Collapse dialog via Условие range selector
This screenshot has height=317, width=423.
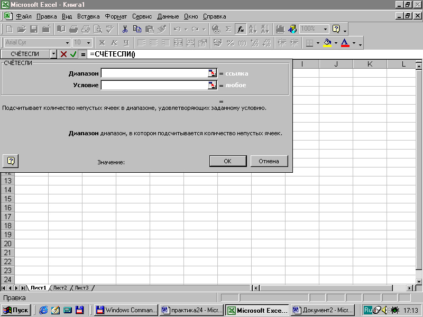pyautogui.click(x=213, y=85)
